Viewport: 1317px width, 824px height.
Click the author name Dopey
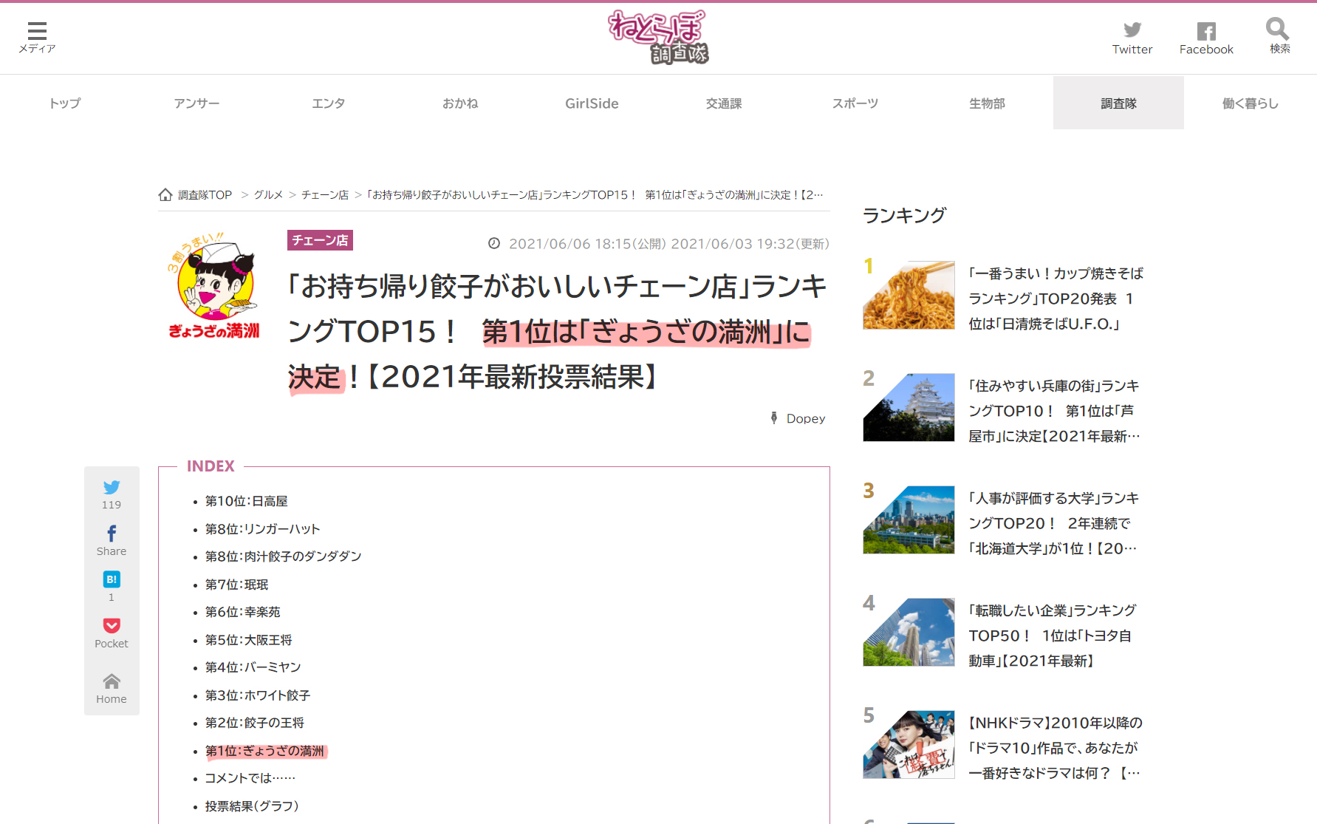806,418
